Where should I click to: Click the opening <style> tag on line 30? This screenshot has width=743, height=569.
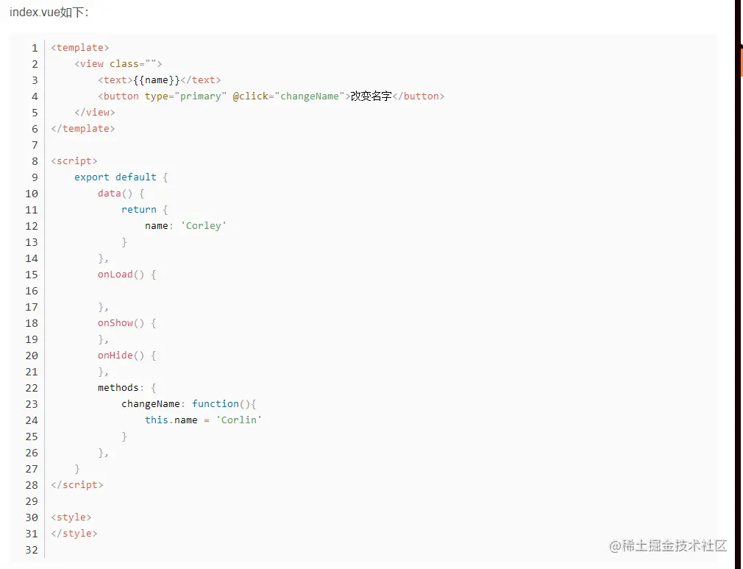pos(71,517)
